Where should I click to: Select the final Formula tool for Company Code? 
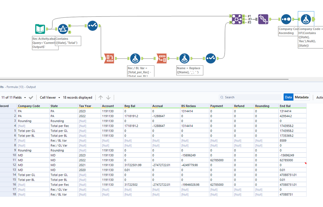306,19
